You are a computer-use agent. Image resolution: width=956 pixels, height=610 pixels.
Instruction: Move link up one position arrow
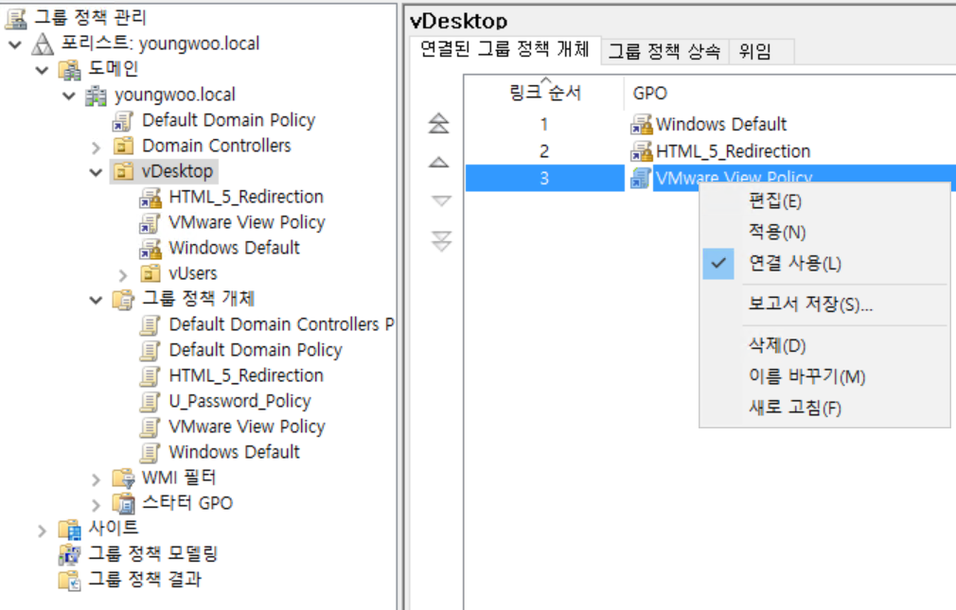pyautogui.click(x=439, y=162)
